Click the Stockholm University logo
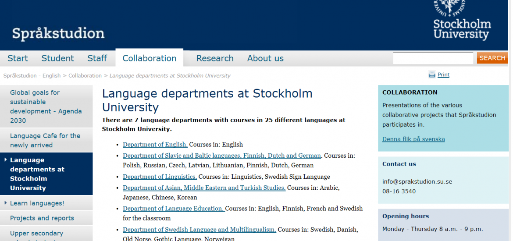Viewport: 513px width, 241px height. point(462,20)
